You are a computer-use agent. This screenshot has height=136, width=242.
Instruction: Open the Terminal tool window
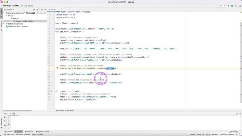coord(29,132)
